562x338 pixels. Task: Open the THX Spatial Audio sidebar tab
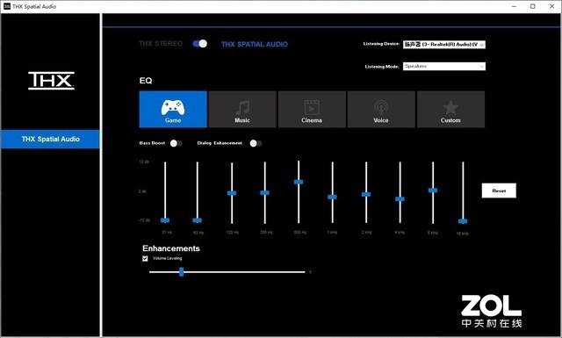click(x=50, y=139)
